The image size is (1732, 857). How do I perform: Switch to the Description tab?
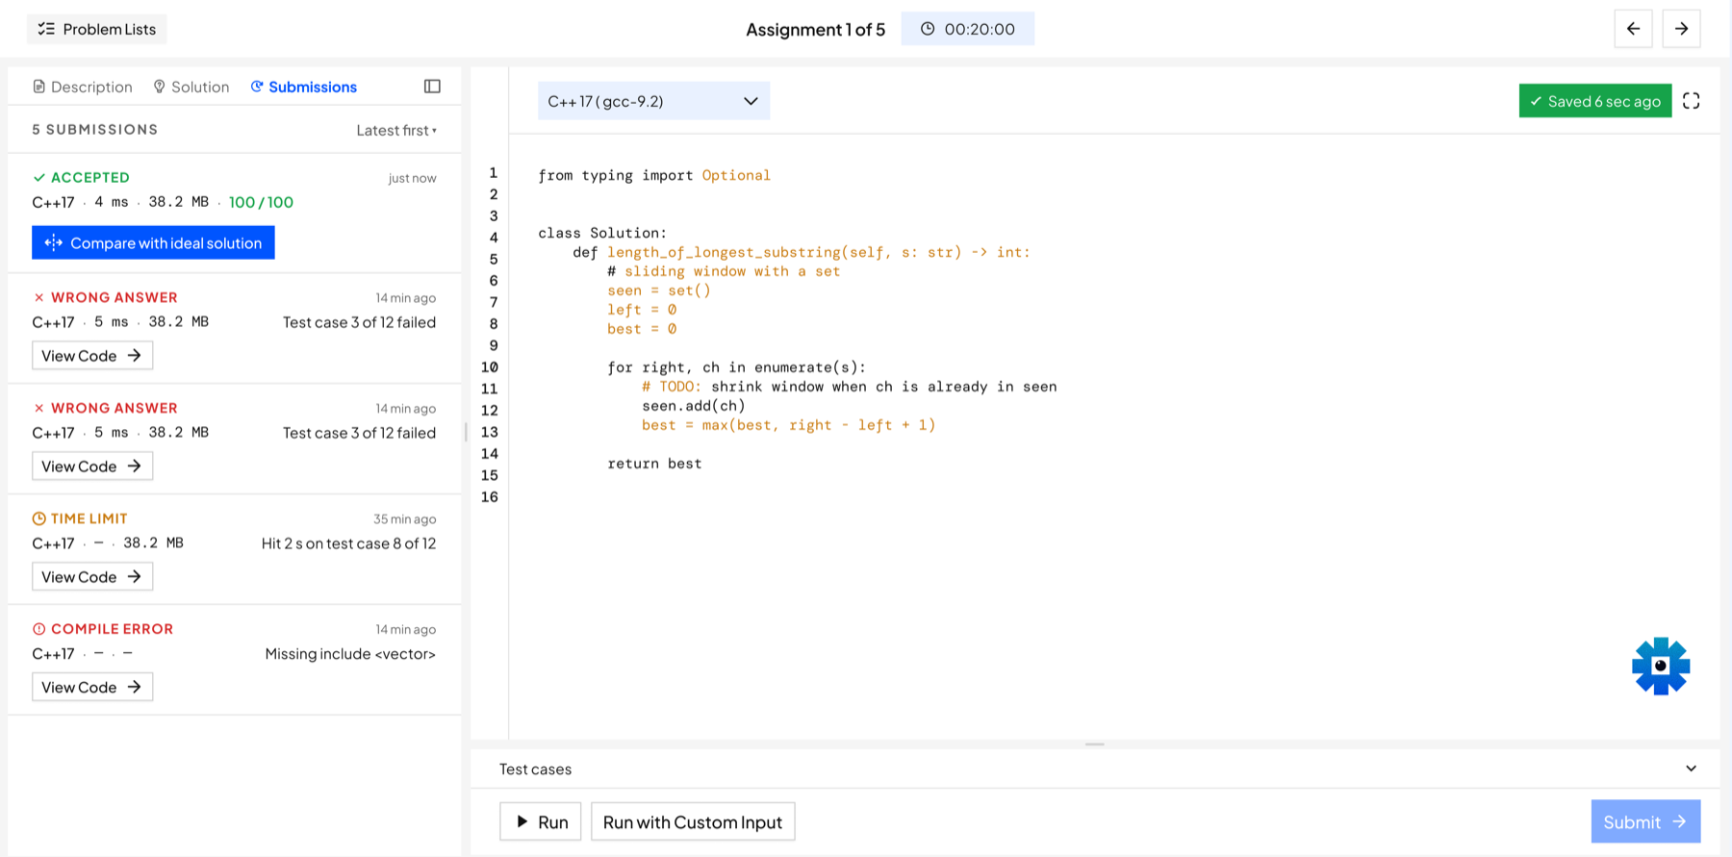83,87
